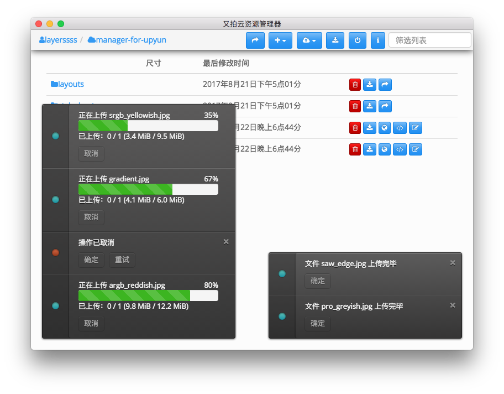Close the pro_greyish.jpg upload complete notification
The image size is (504, 394).
point(453,305)
